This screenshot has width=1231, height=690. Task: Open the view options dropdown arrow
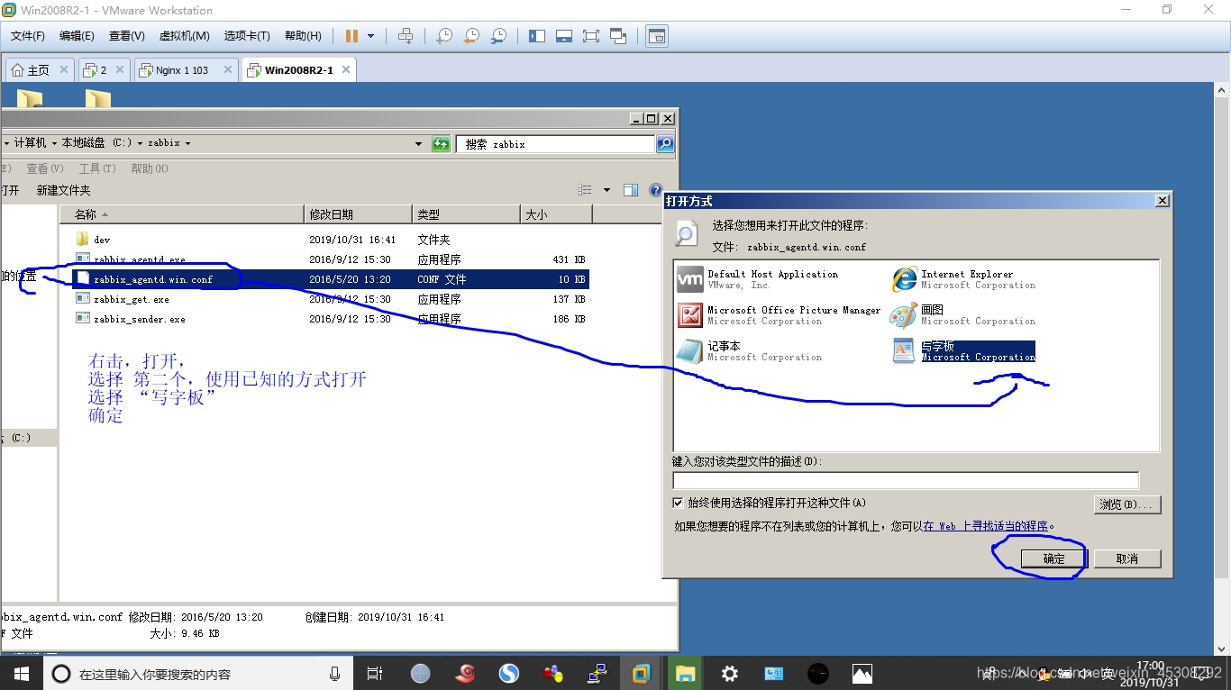pyautogui.click(x=606, y=190)
